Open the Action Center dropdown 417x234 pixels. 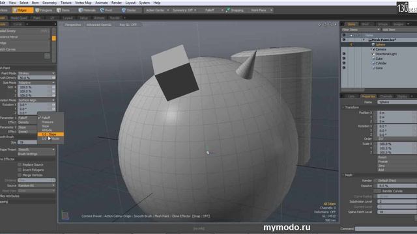coord(157,10)
